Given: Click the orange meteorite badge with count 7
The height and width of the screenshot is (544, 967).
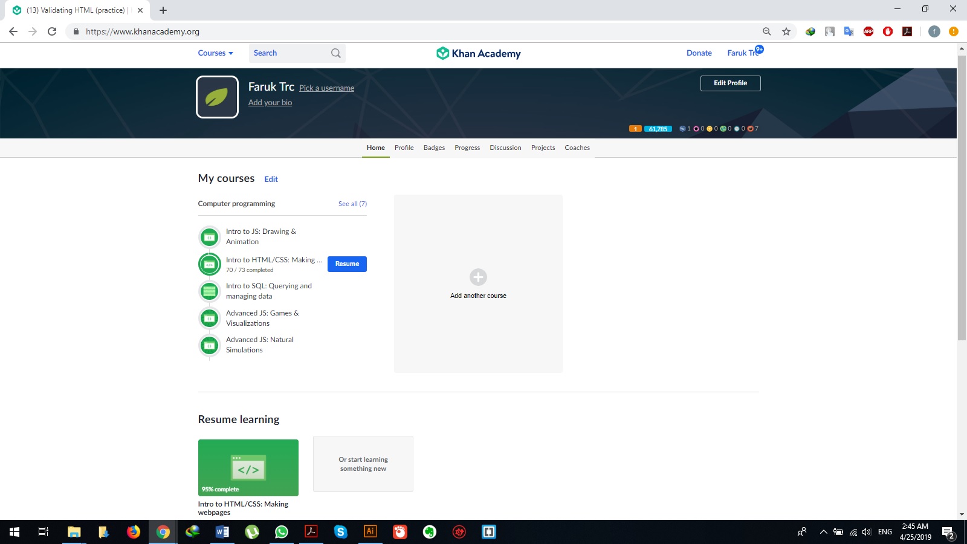Looking at the screenshot, I should 751,129.
